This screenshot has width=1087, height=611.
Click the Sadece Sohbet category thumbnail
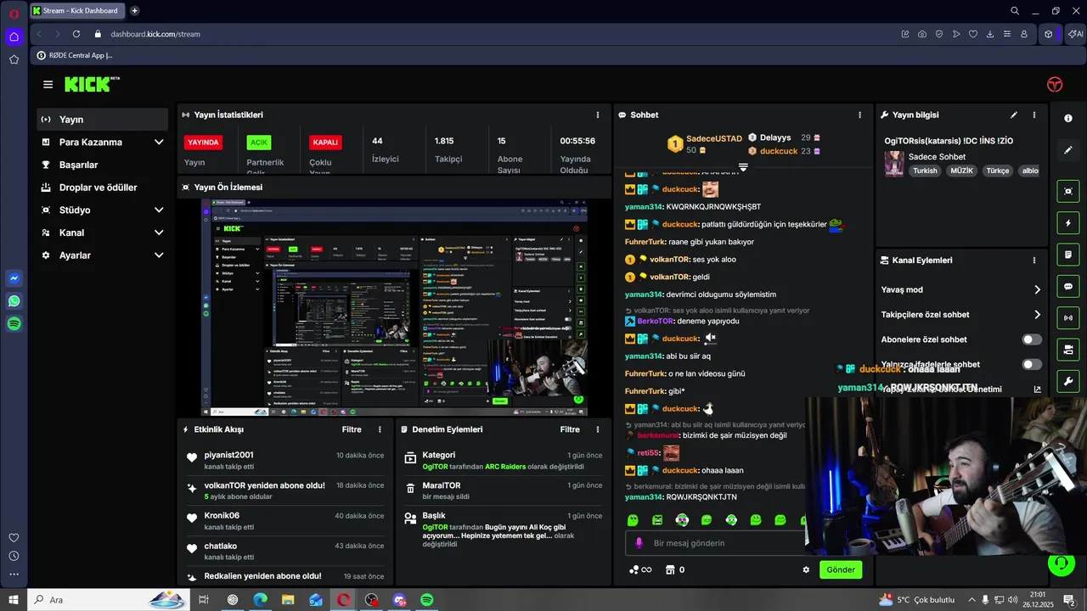point(894,164)
